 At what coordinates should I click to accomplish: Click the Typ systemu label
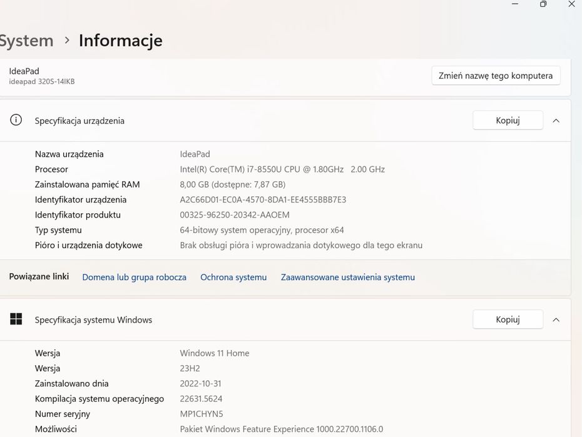click(x=58, y=230)
